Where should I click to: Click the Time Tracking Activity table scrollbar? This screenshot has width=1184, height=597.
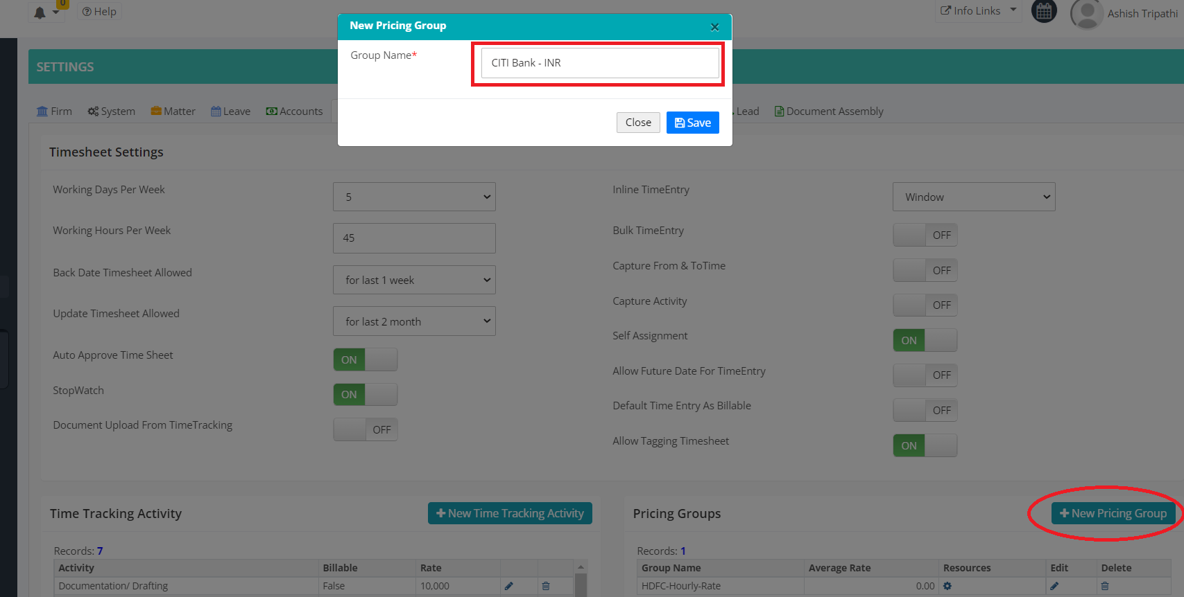click(x=581, y=582)
